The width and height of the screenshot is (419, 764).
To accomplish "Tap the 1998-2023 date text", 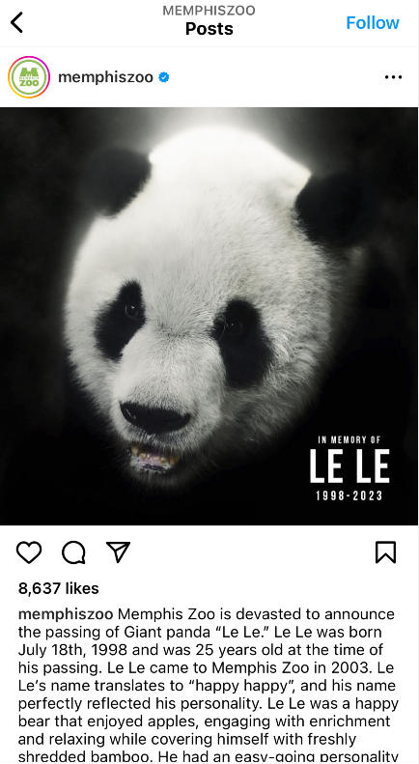I will coord(349,496).
